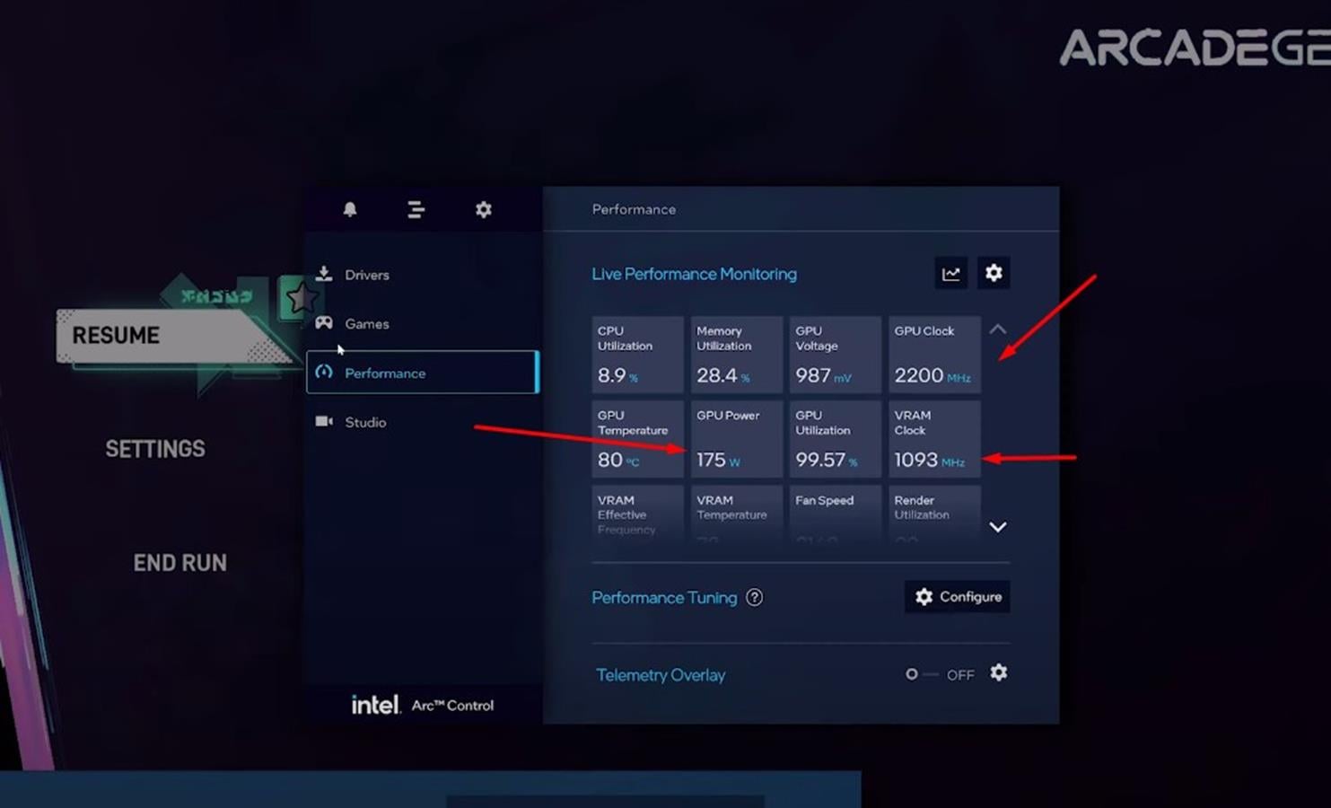This screenshot has width=1331, height=808.
Task: Open the live performance graph icon
Action: pos(950,274)
